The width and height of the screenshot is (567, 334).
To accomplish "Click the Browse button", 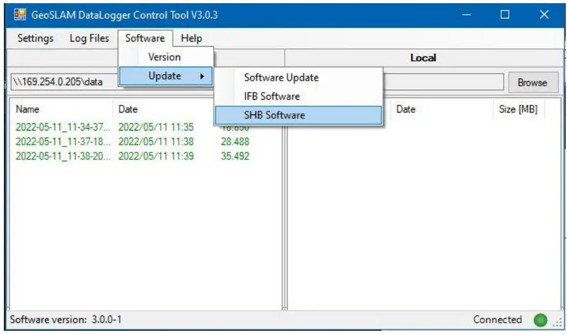I will pos(532,83).
